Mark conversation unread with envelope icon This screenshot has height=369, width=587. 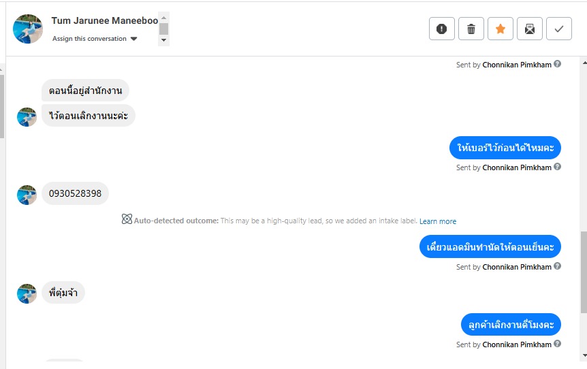point(530,29)
